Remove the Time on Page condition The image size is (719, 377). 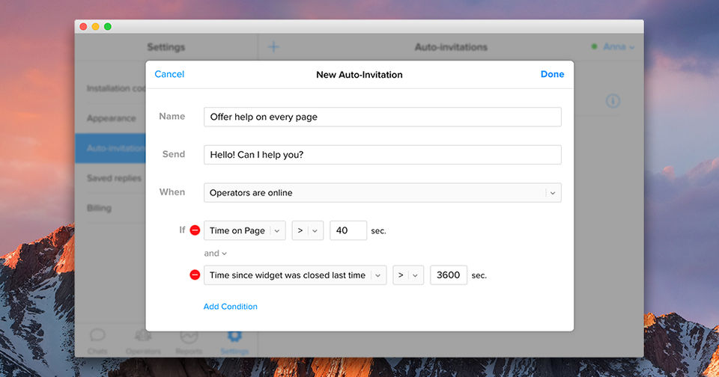click(x=195, y=230)
